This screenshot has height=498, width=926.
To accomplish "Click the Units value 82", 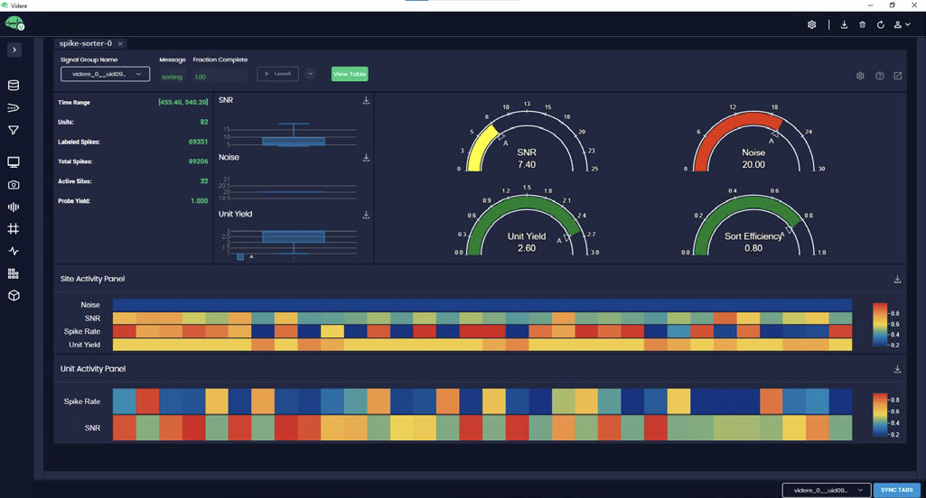I will (204, 122).
